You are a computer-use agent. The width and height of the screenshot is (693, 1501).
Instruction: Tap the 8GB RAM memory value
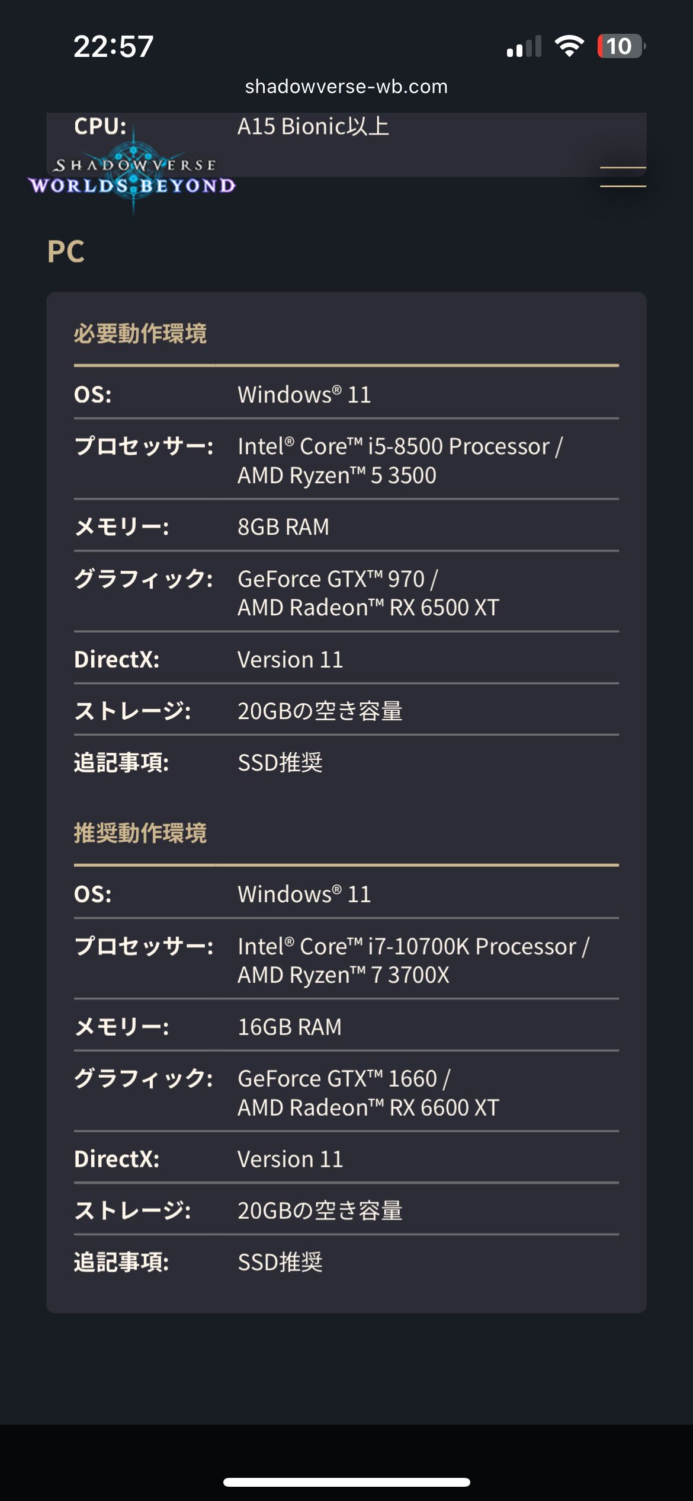(x=283, y=526)
